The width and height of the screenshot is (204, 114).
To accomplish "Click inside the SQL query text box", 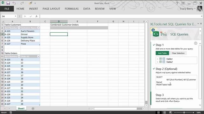I will pyautogui.click(x=176, y=82).
